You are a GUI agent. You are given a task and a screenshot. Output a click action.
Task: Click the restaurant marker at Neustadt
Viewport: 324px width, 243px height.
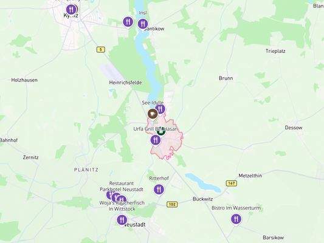coord(122,220)
